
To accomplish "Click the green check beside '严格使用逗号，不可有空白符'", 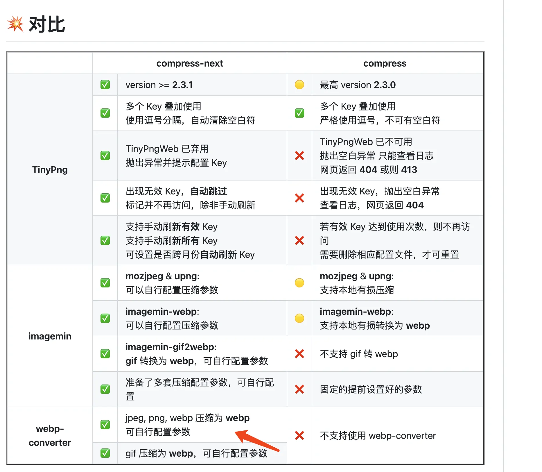I will tap(299, 113).
